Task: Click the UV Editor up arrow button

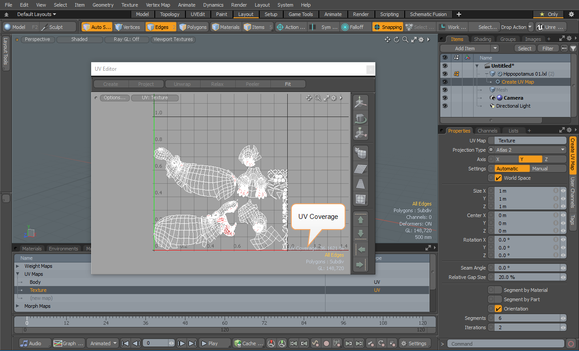Action: [361, 219]
